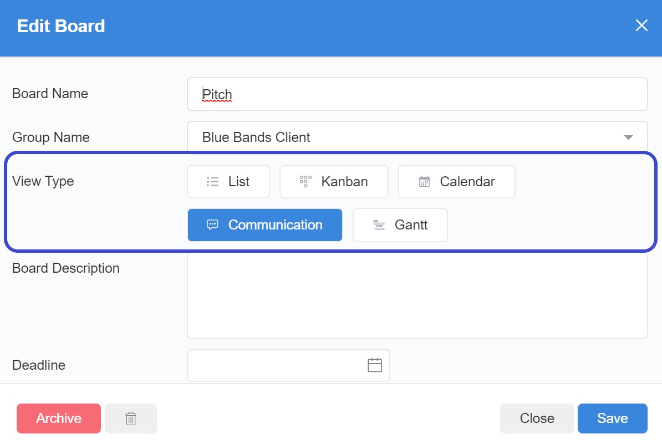Select the Communication view type

pyautogui.click(x=264, y=225)
